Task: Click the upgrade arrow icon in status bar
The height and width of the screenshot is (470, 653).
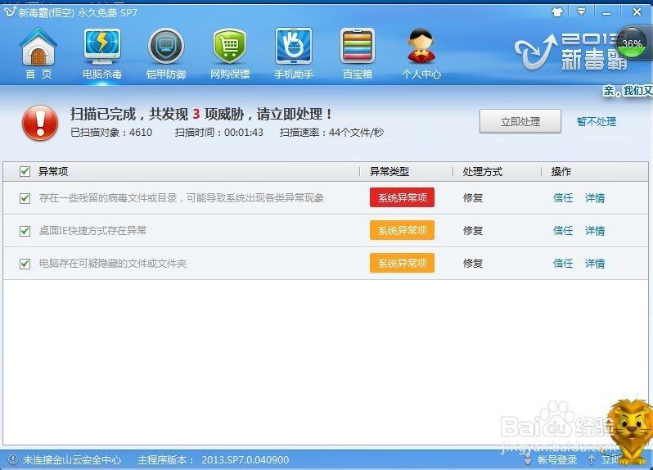Action: pos(592,459)
